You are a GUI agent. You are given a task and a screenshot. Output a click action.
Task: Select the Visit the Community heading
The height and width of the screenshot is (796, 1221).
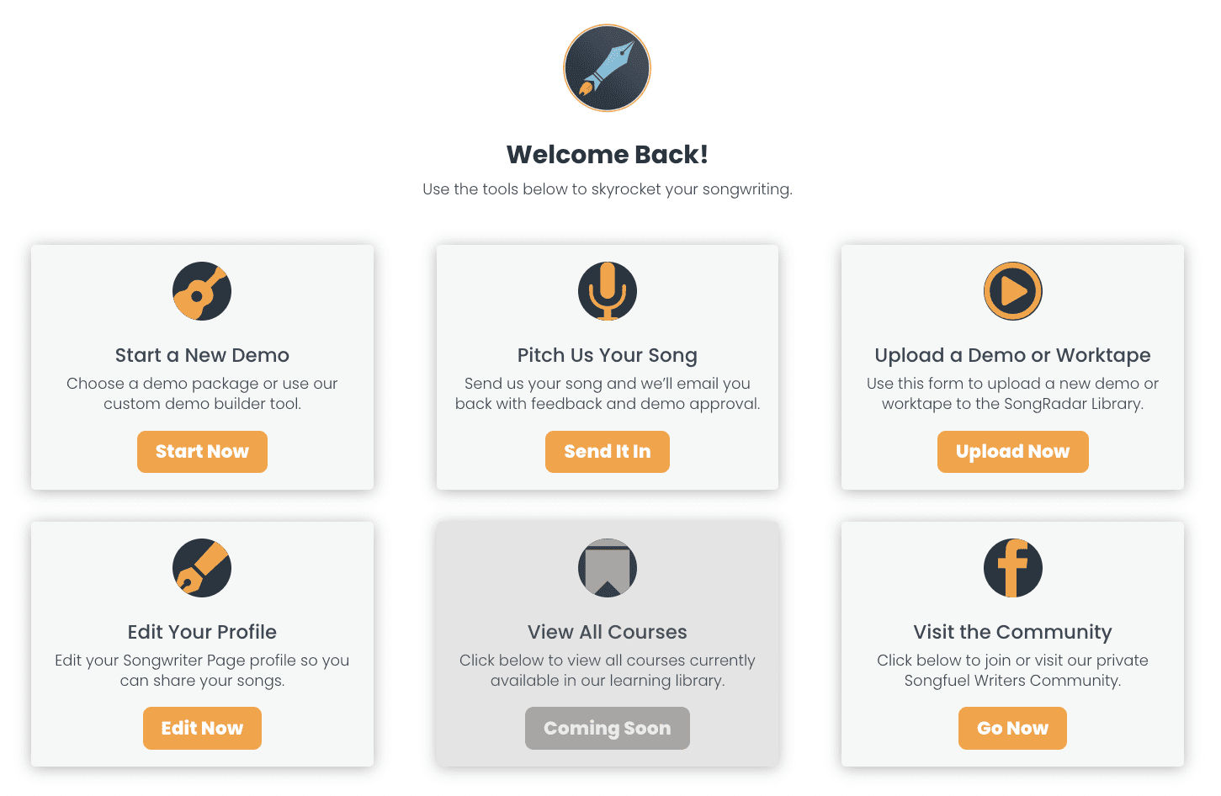pyautogui.click(x=1013, y=633)
